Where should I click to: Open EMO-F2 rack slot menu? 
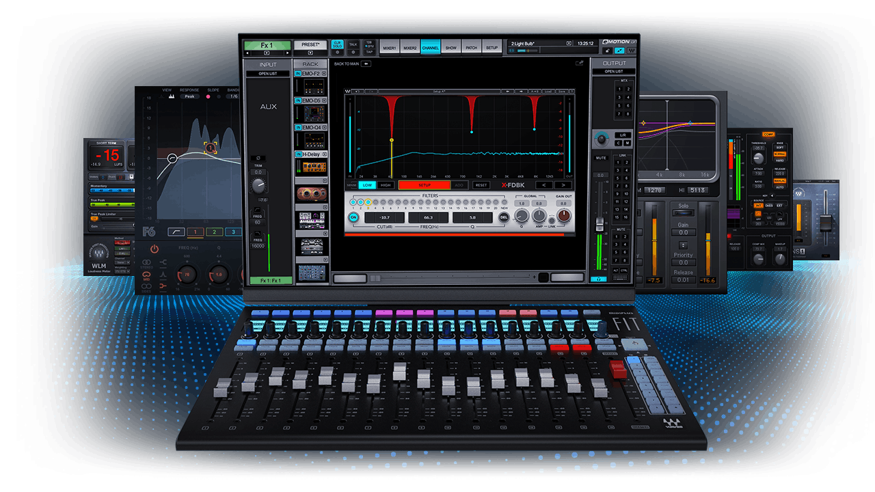pos(324,74)
